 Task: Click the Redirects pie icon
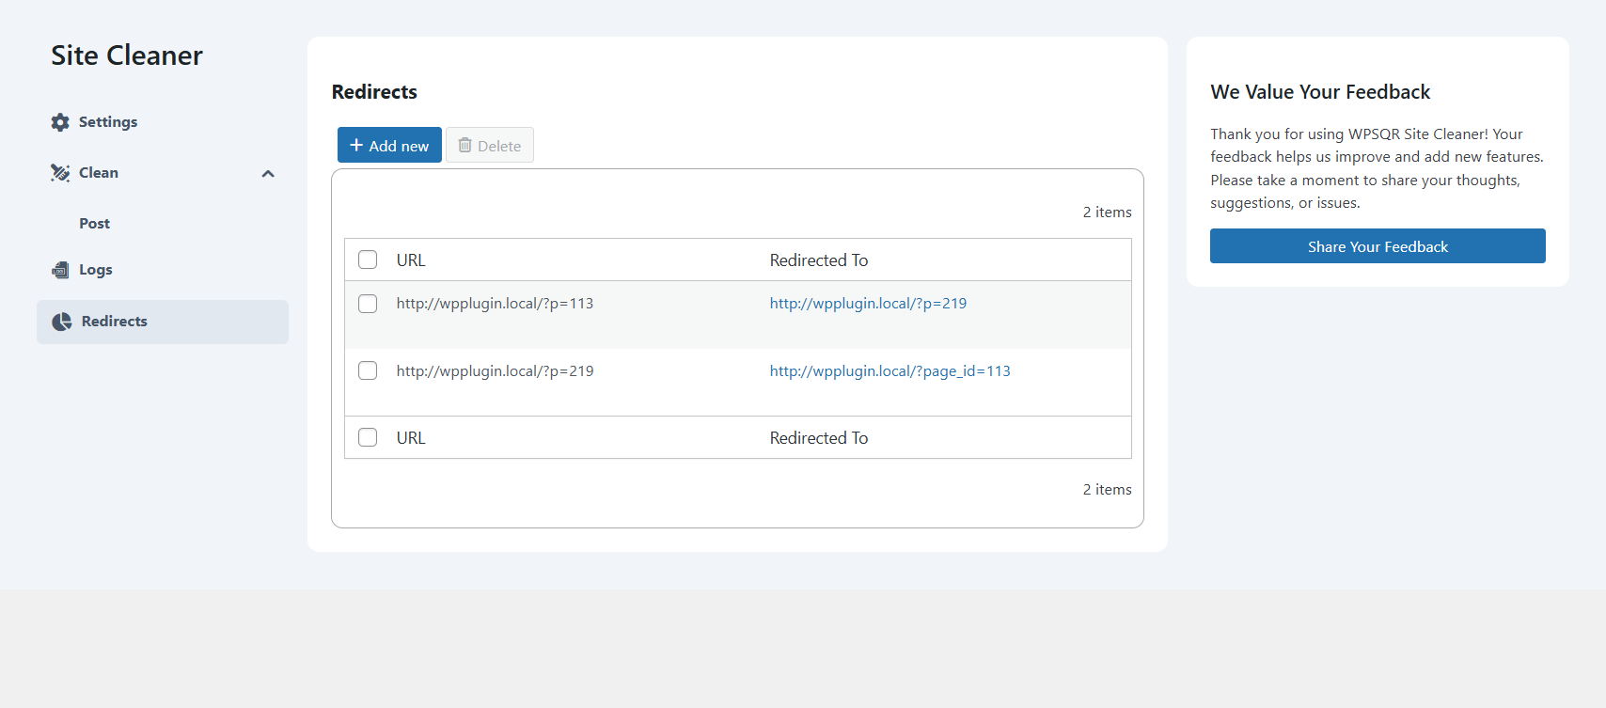point(62,322)
